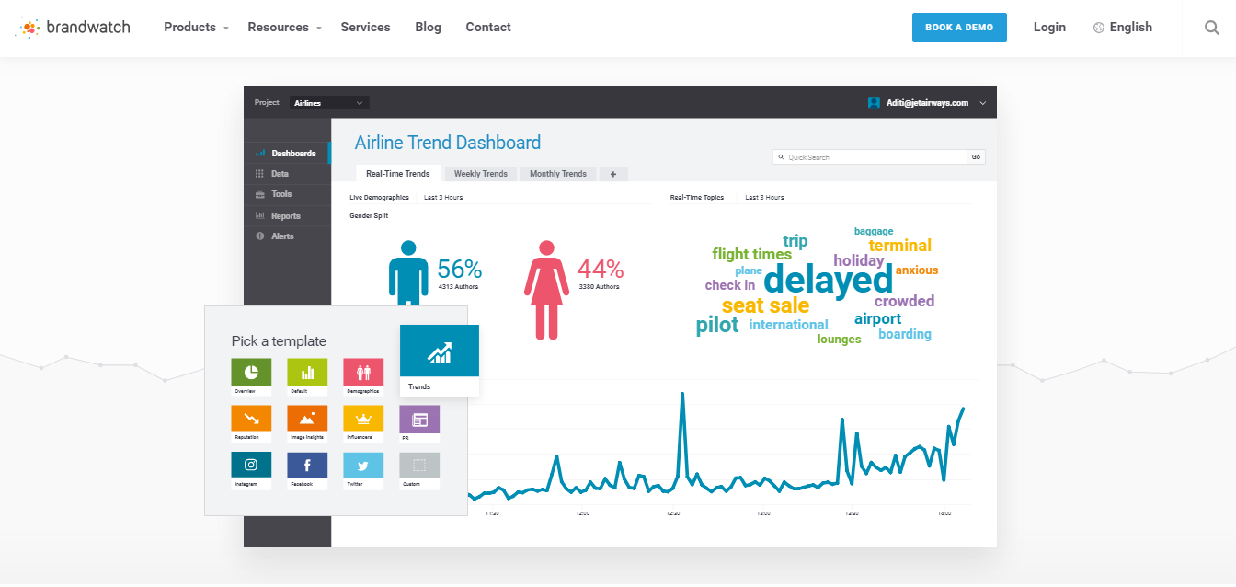Image resolution: width=1236 pixels, height=587 pixels.
Task: Click the user avatar icon by Aditi@jetairways.com
Action: click(874, 103)
